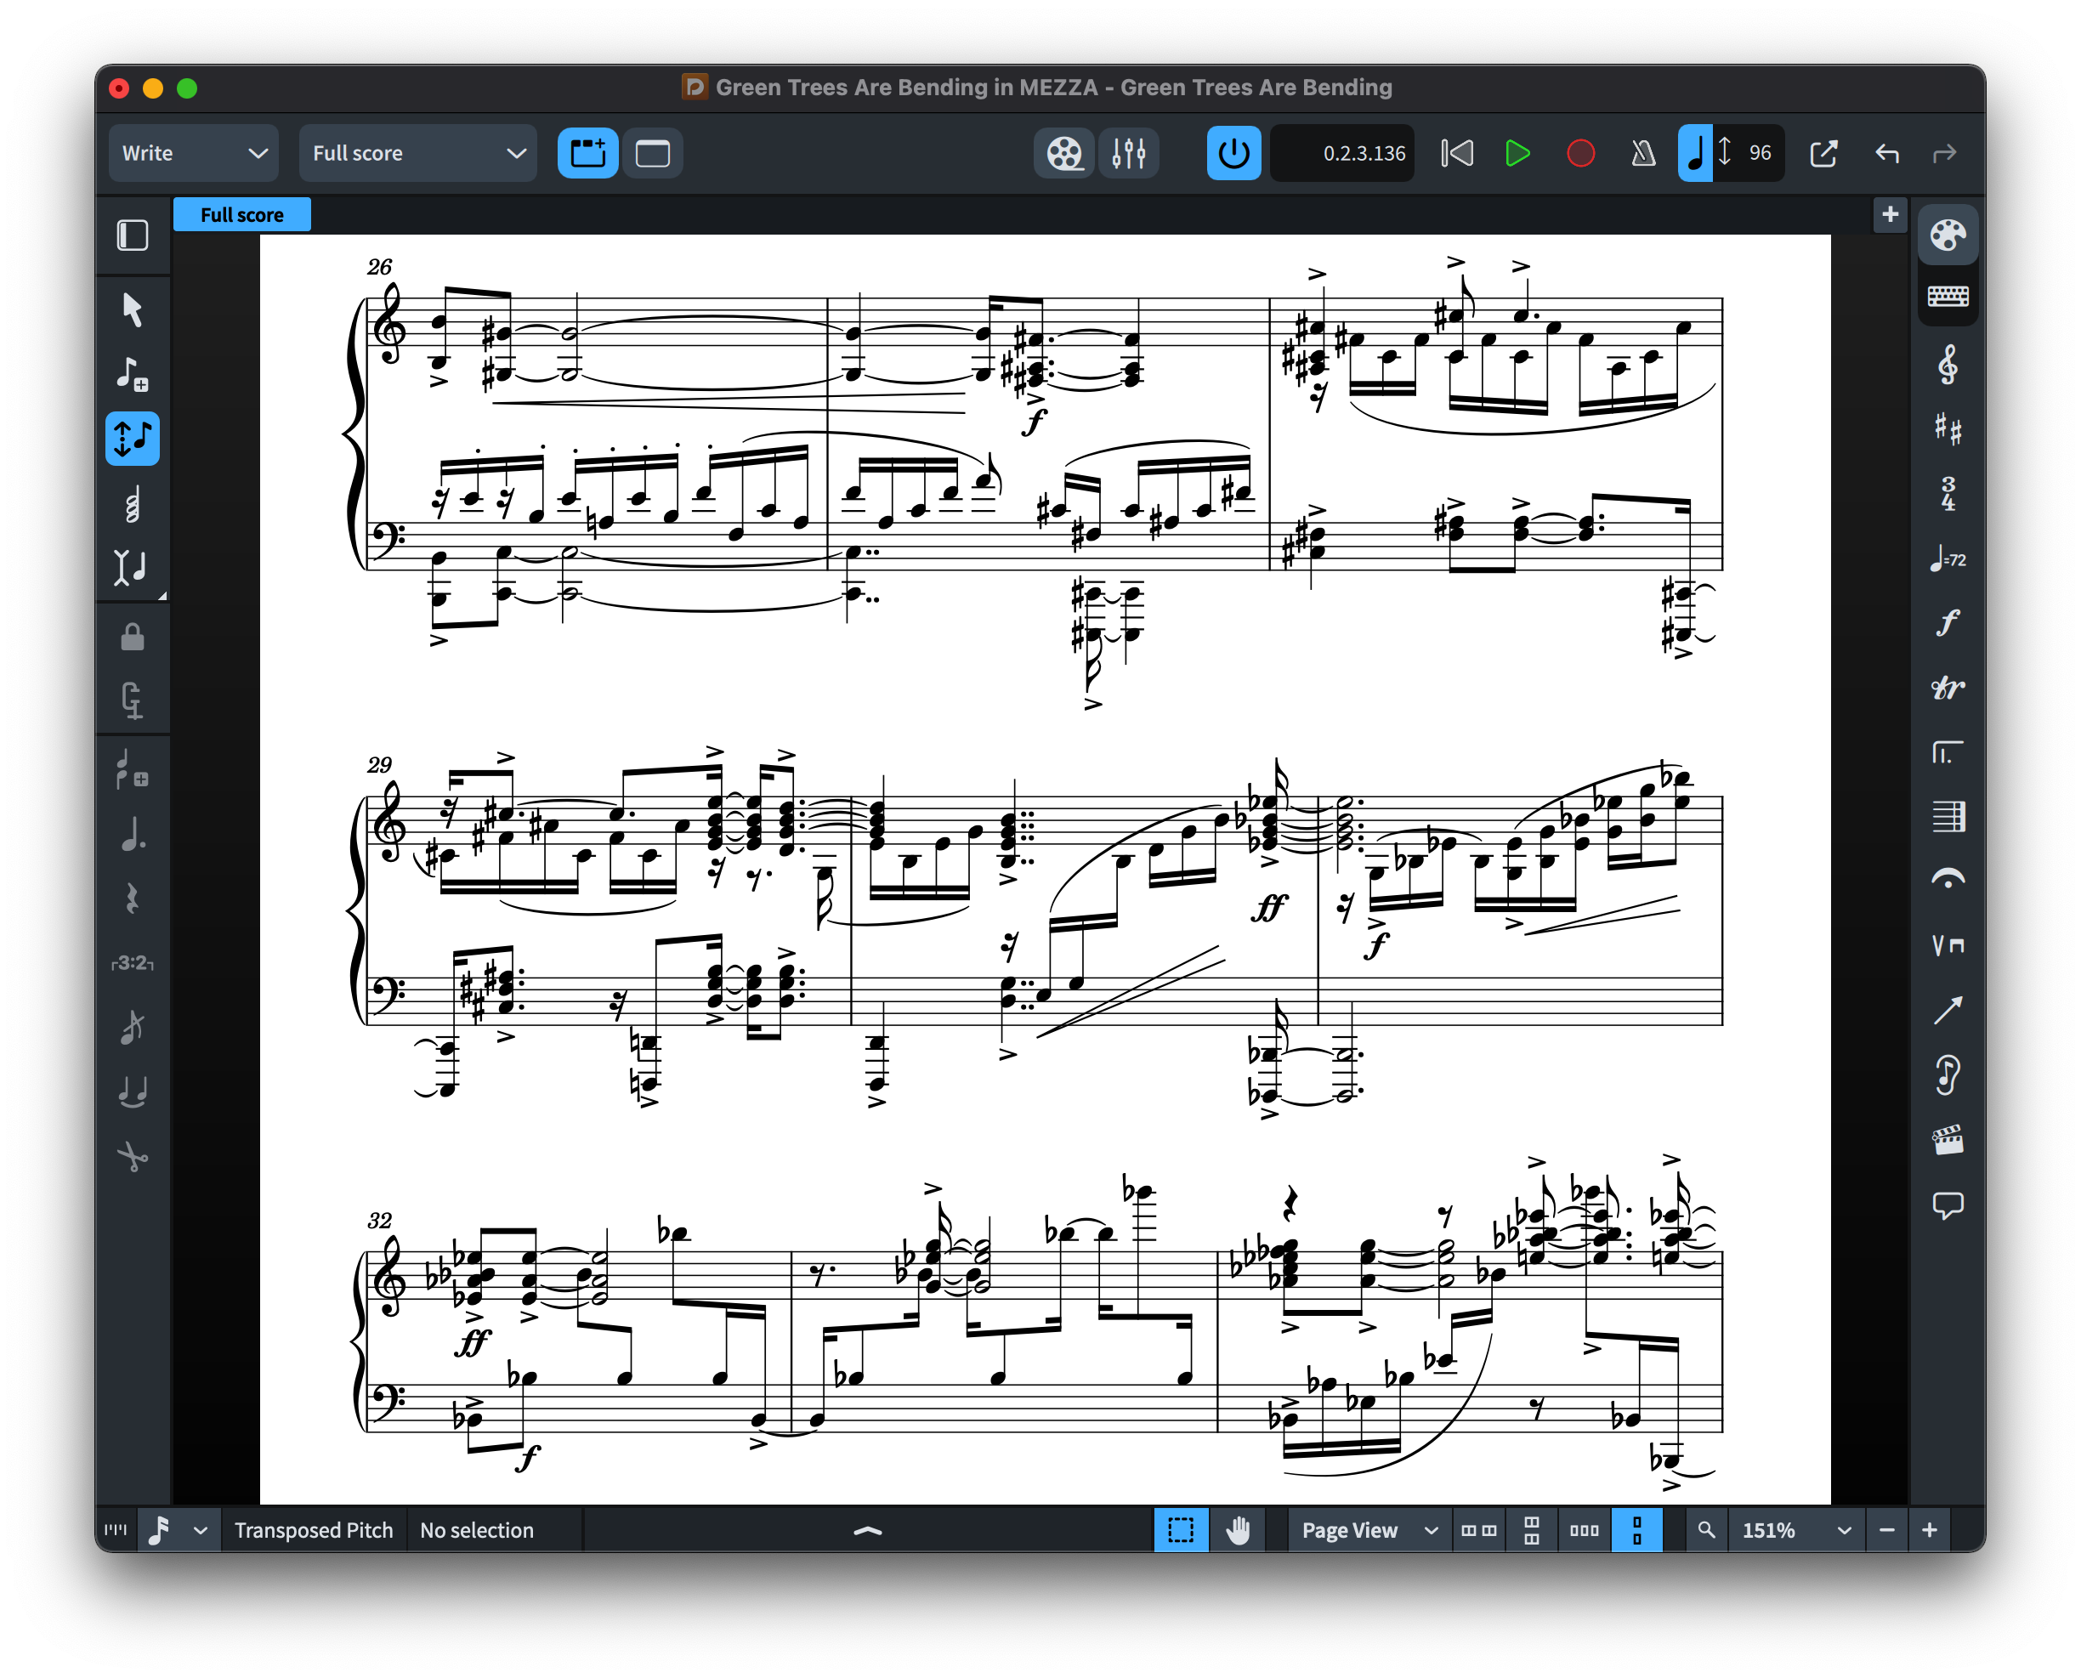The height and width of the screenshot is (1678, 2081).
Task: Expand the bottom panel chevron
Action: click(x=868, y=1530)
